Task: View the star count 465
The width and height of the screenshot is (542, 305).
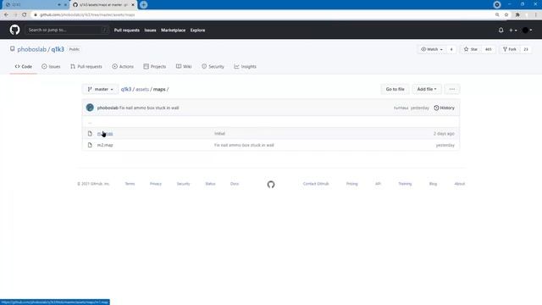Action: tap(488, 49)
